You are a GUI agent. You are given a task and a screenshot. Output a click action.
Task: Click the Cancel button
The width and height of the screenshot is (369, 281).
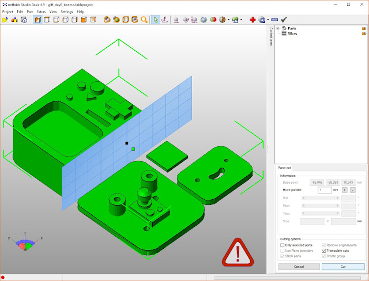point(299,267)
